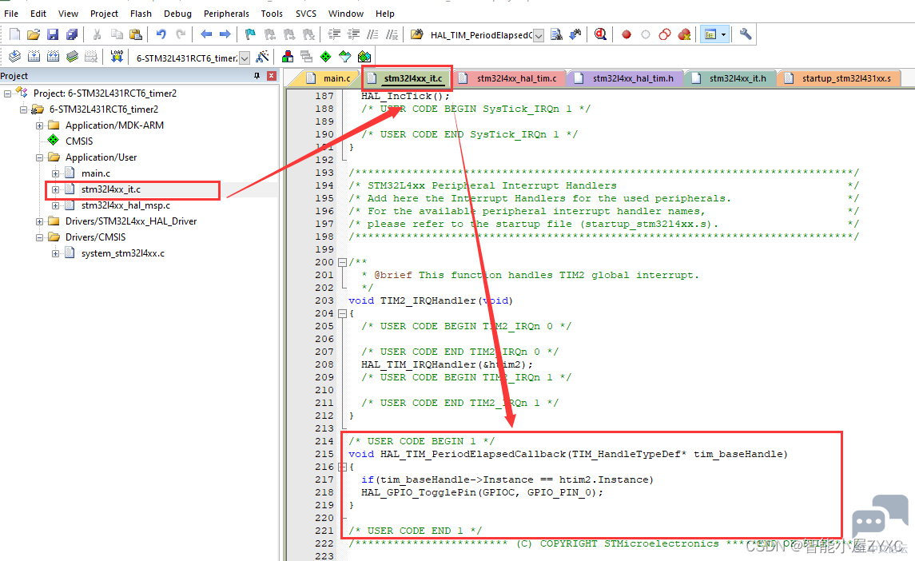The width and height of the screenshot is (915, 561).
Task: Click the Translate current file icon
Action: point(15,57)
